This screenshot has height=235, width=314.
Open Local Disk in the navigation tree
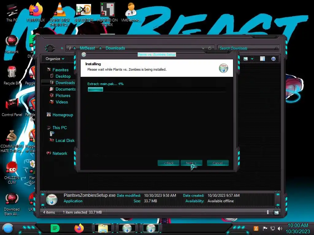point(65,140)
